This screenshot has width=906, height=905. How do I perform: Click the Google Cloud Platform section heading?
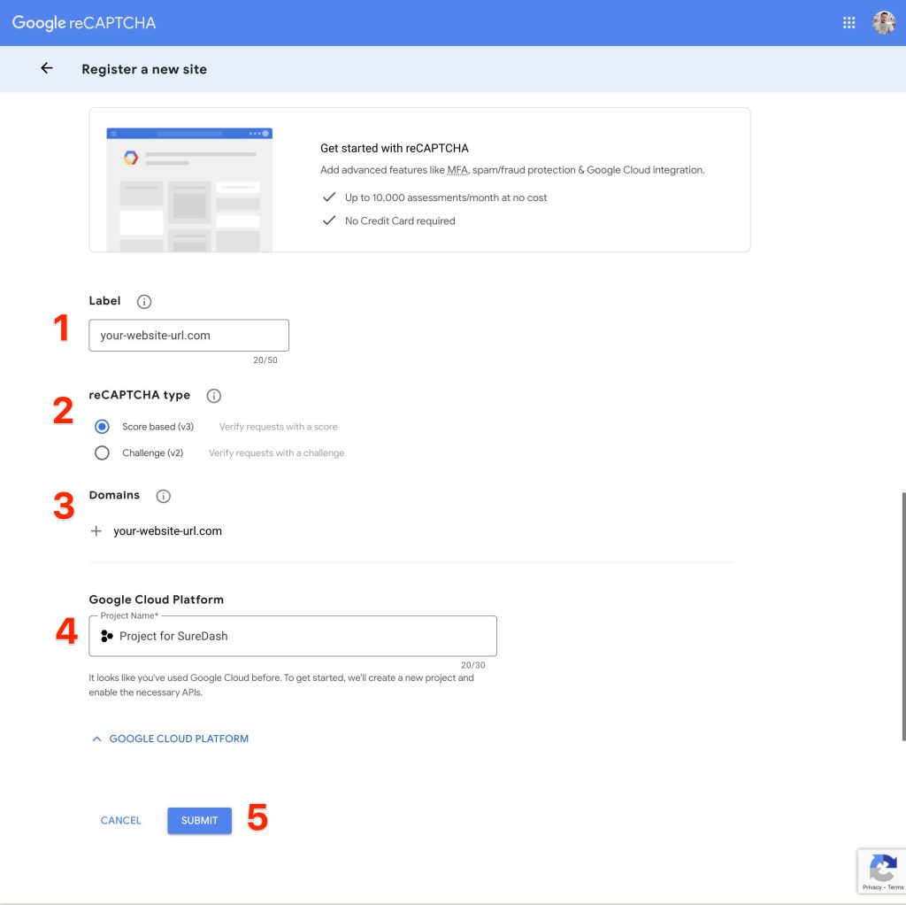[156, 599]
